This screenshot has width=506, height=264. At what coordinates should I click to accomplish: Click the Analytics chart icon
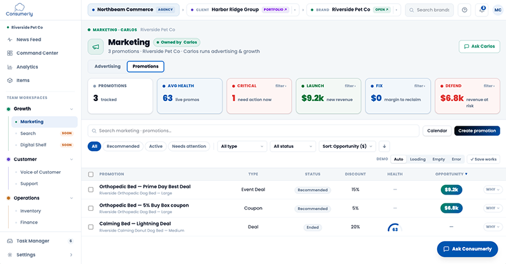(9, 67)
